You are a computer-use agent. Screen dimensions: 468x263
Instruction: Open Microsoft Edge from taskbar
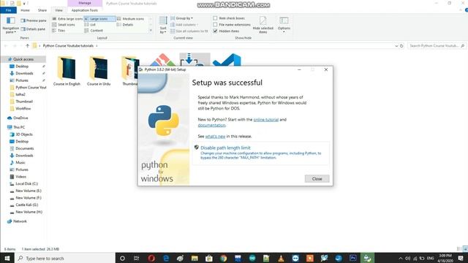coord(166,258)
